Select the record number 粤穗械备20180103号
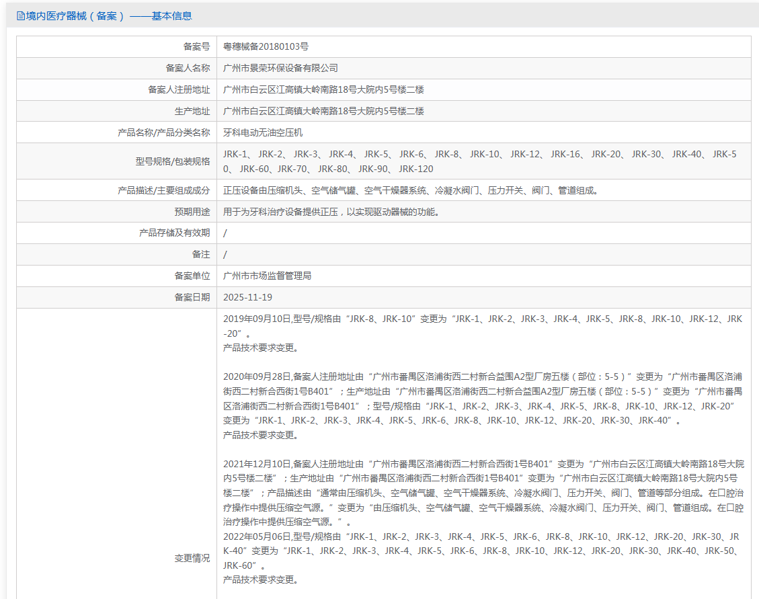The width and height of the screenshot is (759, 599). pyautogui.click(x=266, y=46)
